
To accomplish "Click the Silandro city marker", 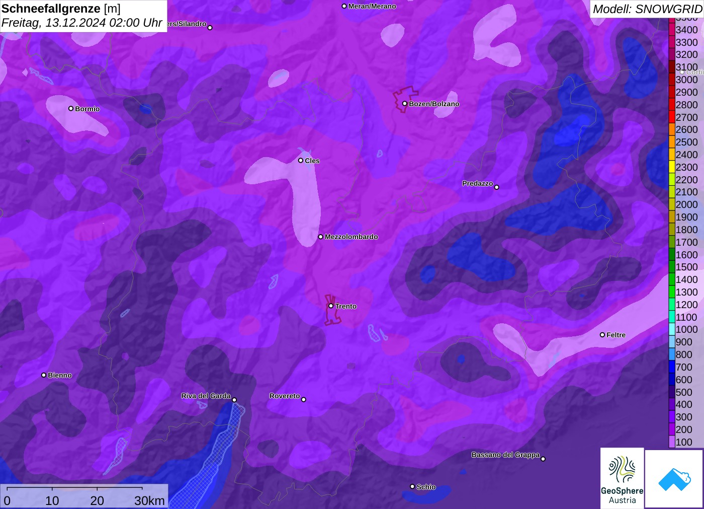I will tap(210, 28).
